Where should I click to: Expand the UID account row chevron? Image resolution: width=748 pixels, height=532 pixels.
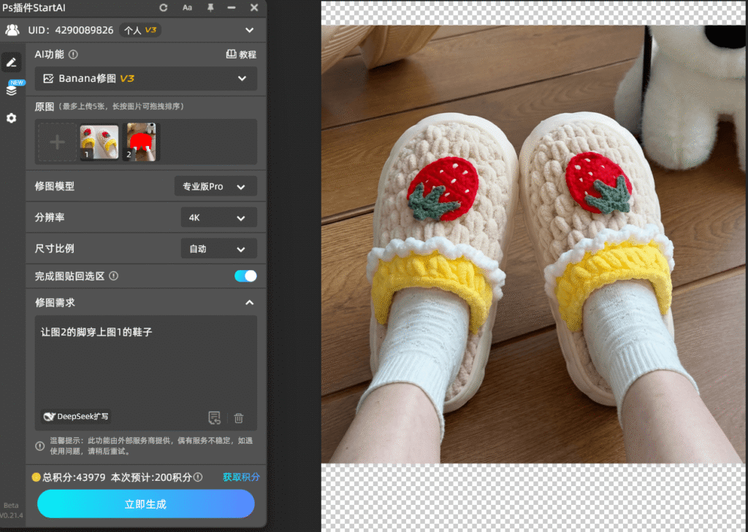[x=250, y=30]
